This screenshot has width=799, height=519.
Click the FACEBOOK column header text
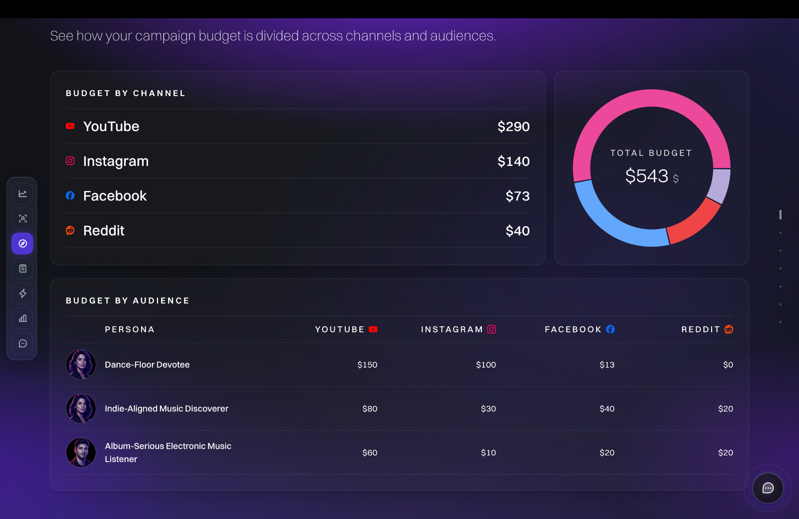[x=573, y=329]
